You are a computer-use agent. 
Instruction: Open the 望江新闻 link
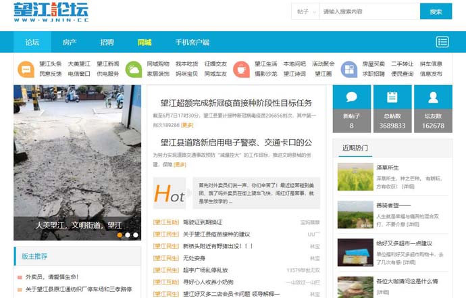click(108, 64)
